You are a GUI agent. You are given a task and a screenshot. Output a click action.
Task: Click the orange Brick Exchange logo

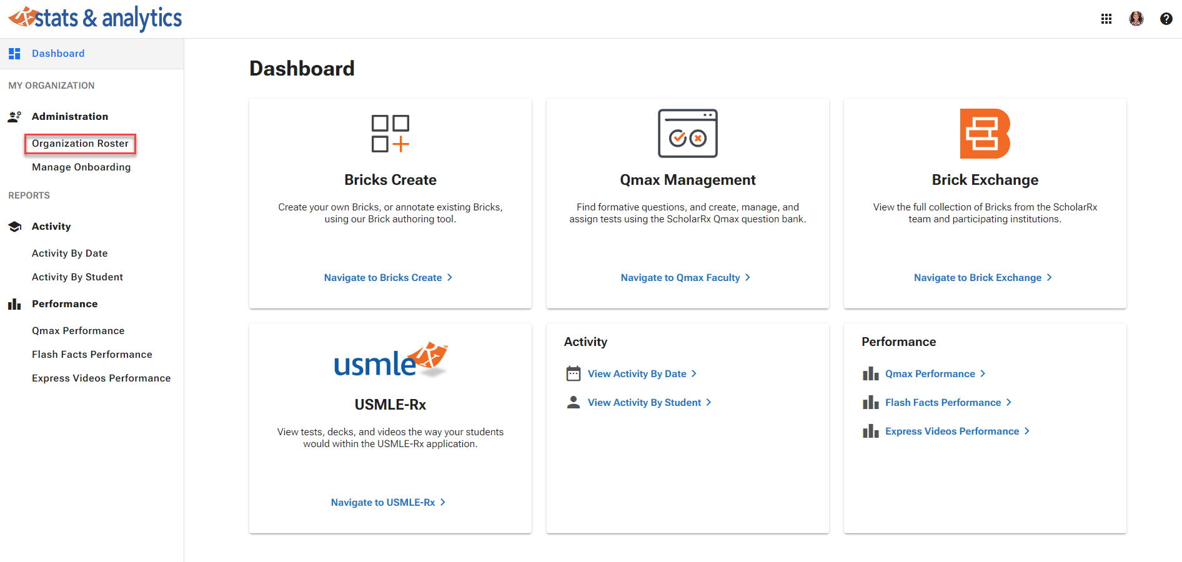(985, 134)
